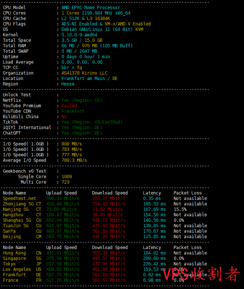Screen dimensions: 244x289
Task: Click the Hong Kong node name
Action: point(14,253)
